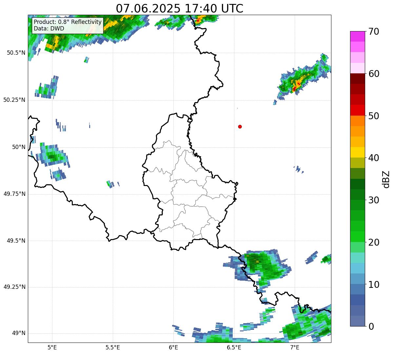Image resolution: width=394 pixels, height=354 pixels.
Task: Click the dBZ colorbar axis label
Action: point(386,179)
